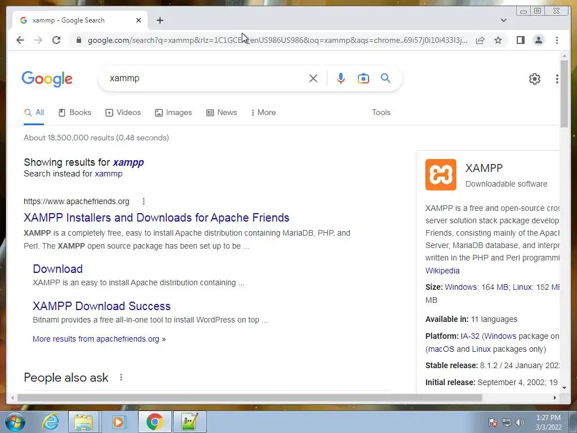Switch to Videos results
The height and width of the screenshot is (433, 577).
click(x=123, y=113)
